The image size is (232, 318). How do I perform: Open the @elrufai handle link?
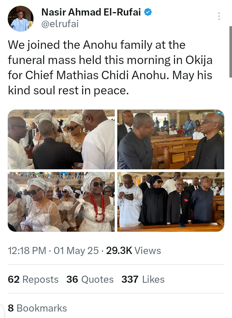[x=60, y=24]
